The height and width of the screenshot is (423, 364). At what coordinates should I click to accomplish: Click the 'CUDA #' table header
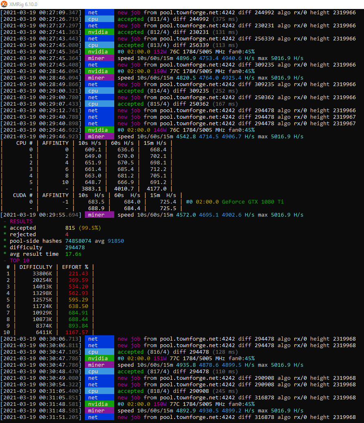click(x=23, y=195)
